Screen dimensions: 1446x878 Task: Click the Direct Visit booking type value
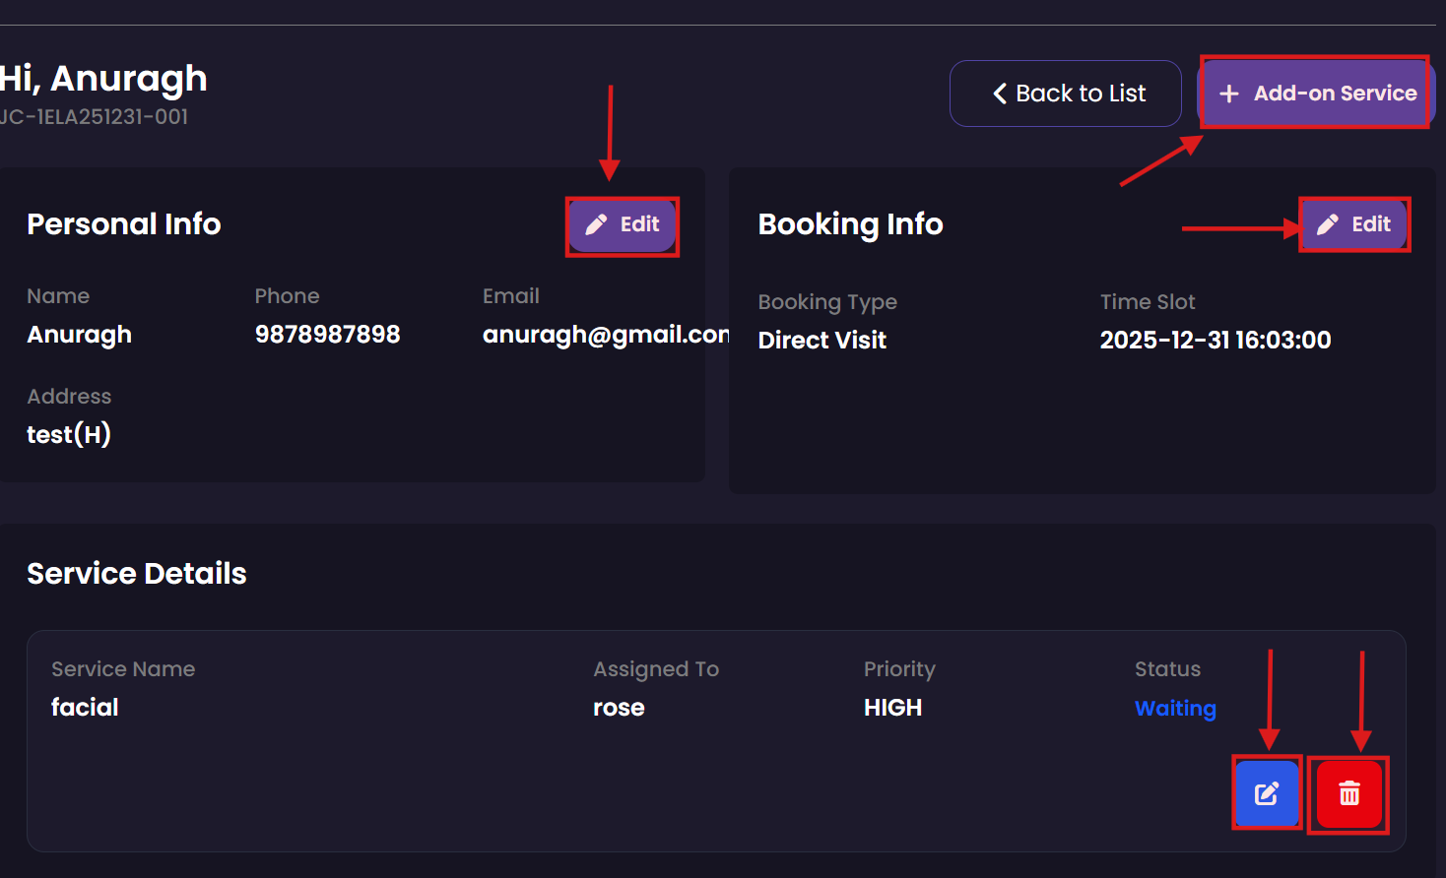[822, 341]
